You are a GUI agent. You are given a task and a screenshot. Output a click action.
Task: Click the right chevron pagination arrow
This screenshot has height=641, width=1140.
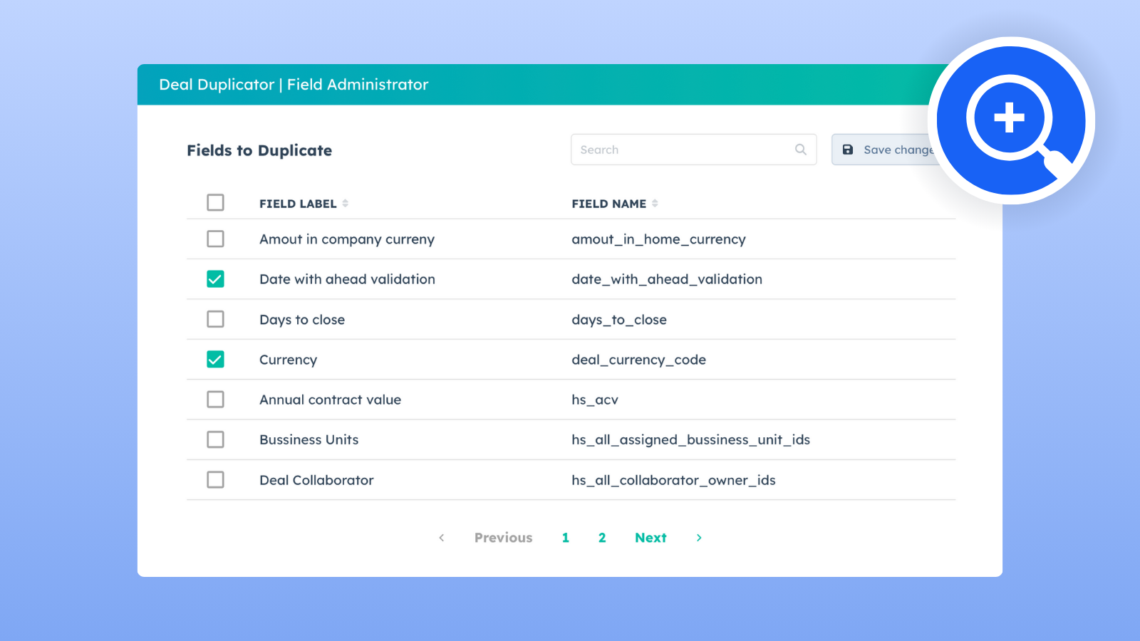pyautogui.click(x=699, y=538)
